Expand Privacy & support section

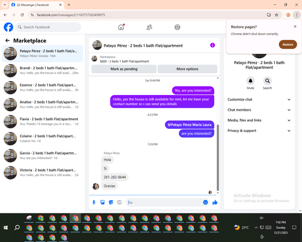coord(259,131)
